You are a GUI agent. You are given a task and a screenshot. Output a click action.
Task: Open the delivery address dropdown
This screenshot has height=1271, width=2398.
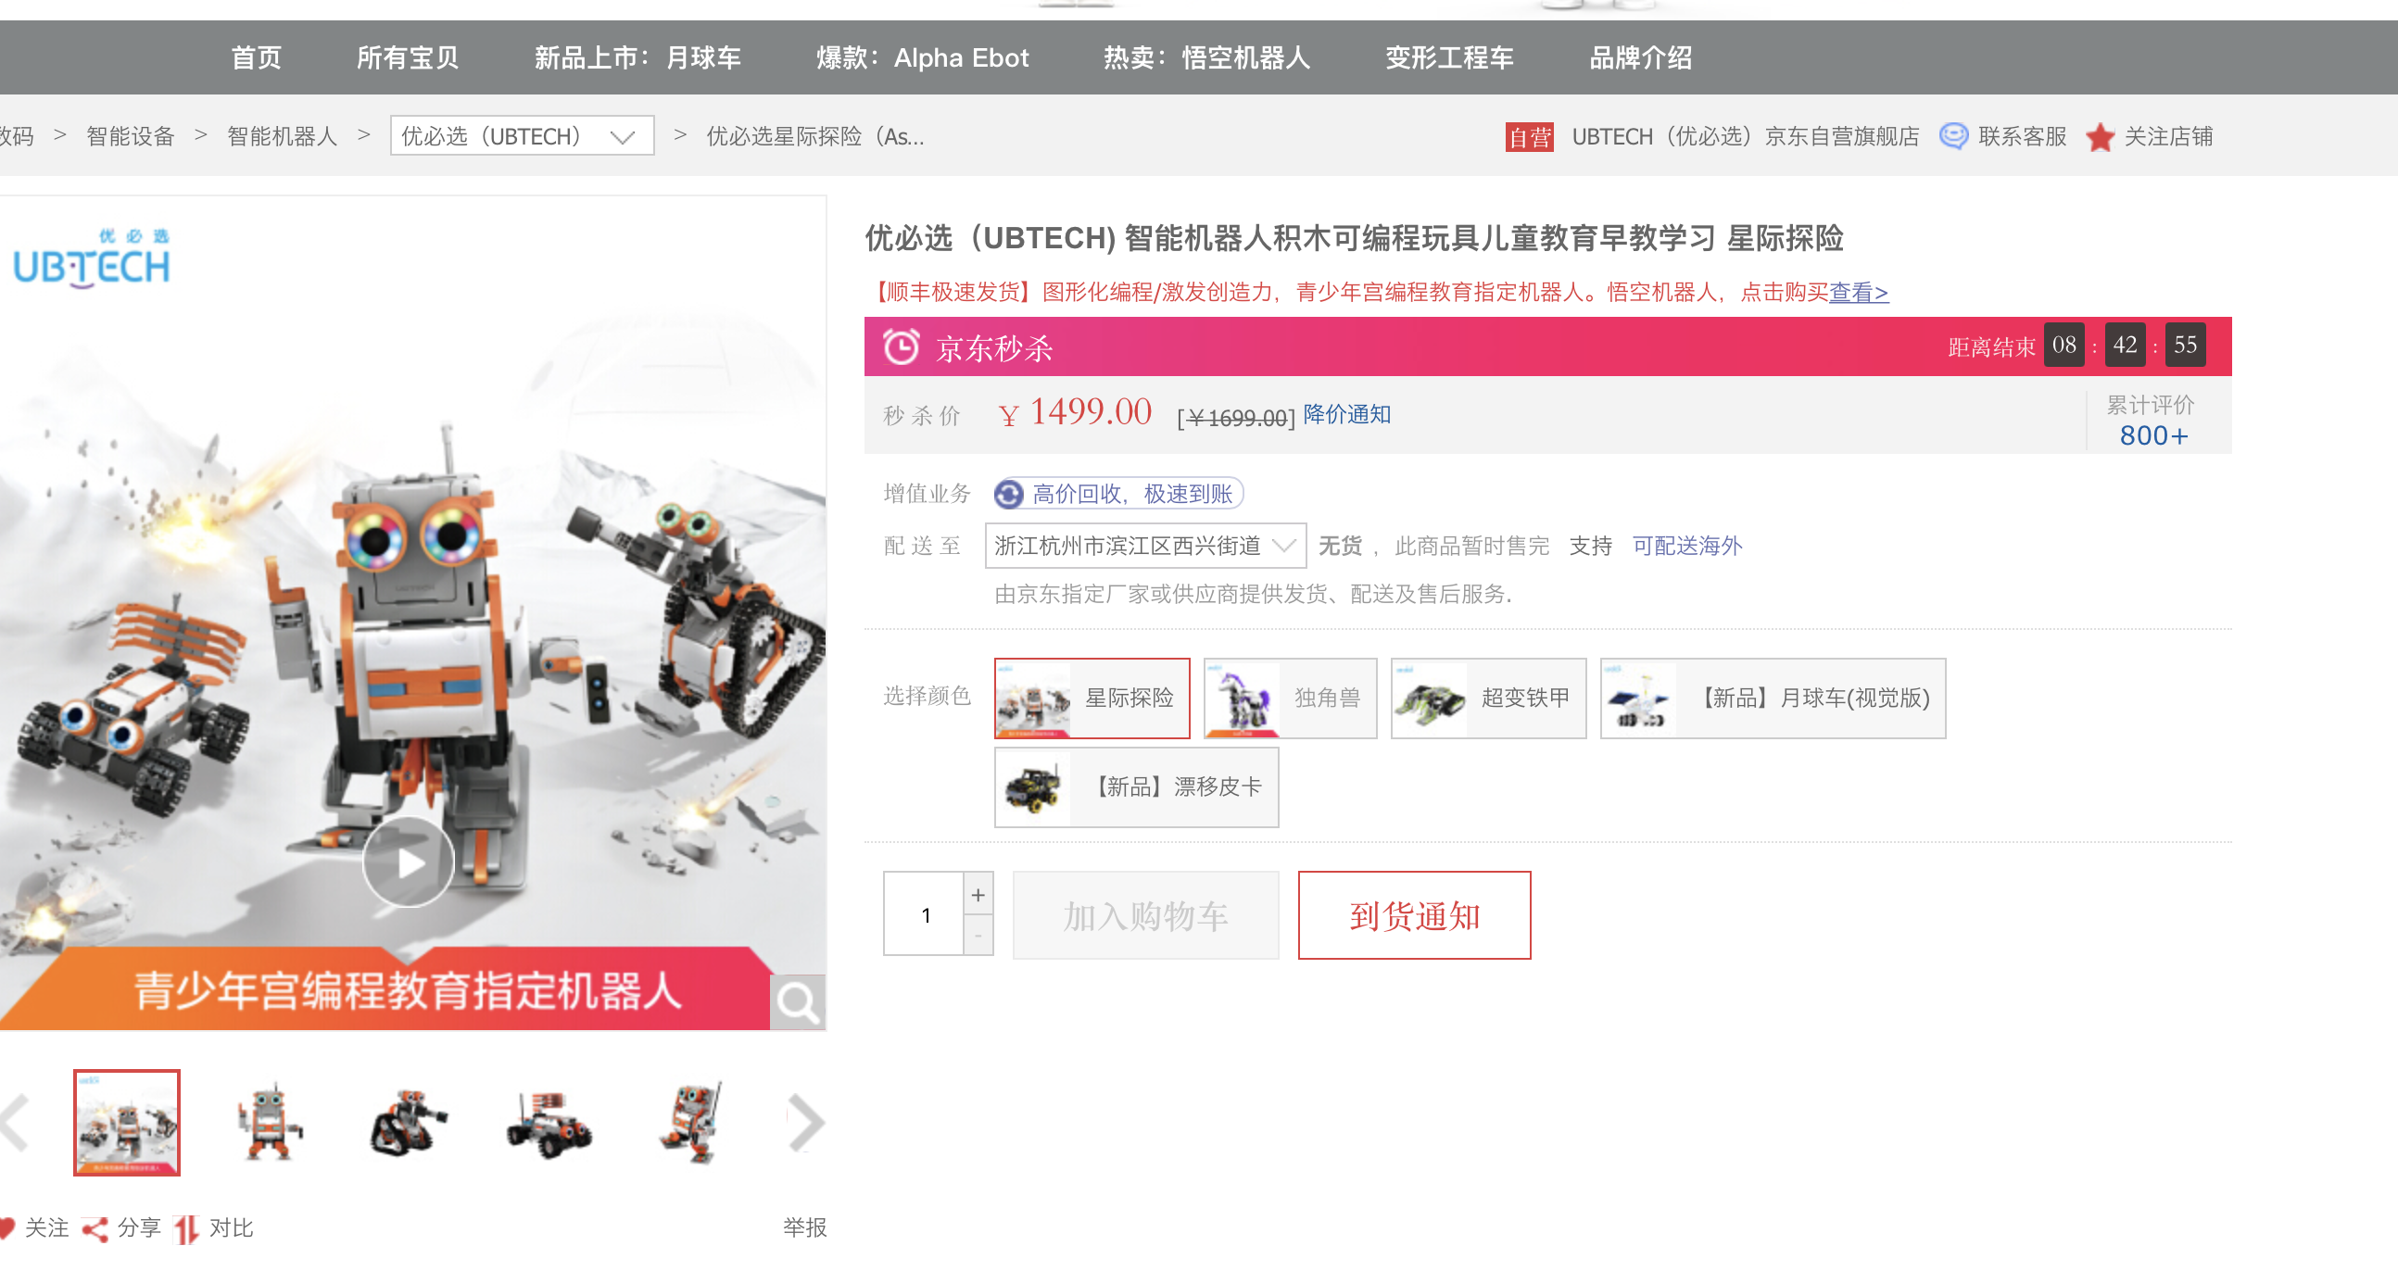pos(1146,546)
